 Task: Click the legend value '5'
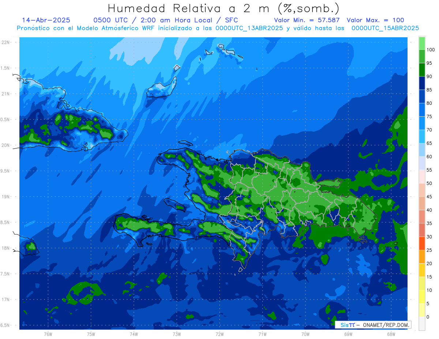click(428, 304)
